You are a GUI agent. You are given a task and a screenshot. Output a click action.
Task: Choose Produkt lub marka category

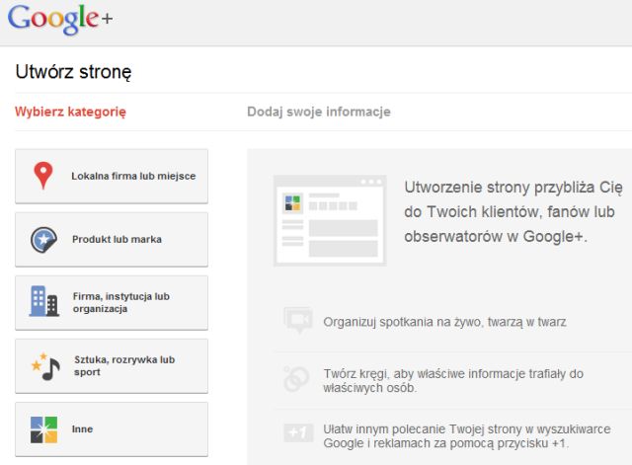pyautogui.click(x=112, y=239)
